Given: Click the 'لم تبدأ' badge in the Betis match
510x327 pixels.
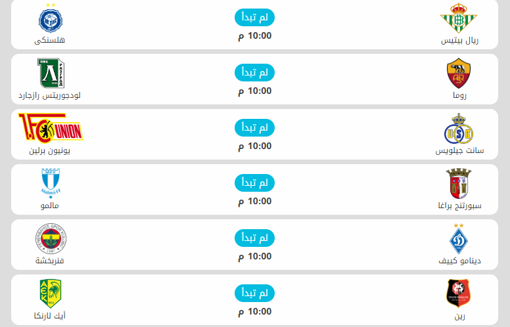Looking at the screenshot, I should (254, 16).
